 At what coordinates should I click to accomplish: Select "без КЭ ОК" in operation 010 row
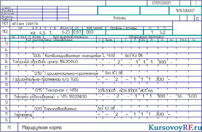[x=114, y=73]
